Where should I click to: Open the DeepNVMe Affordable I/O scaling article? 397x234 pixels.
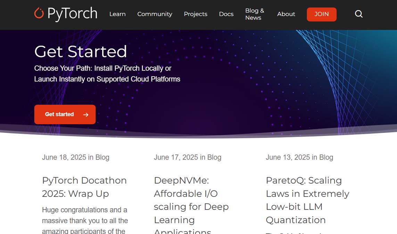pyautogui.click(x=191, y=205)
